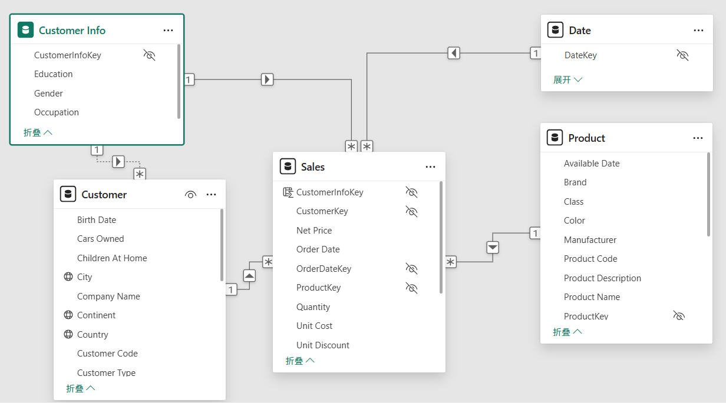
Task: Click the one-cardinality marker right of Customer table
Action: coord(231,289)
